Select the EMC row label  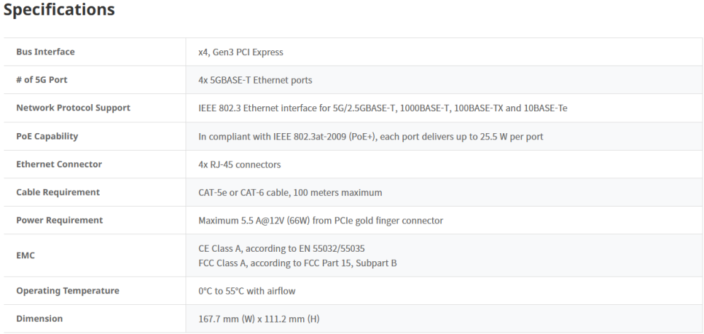click(26, 255)
